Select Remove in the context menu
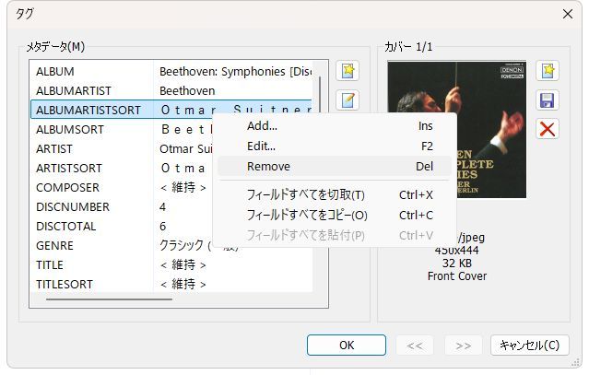589x375 pixels. [x=268, y=166]
